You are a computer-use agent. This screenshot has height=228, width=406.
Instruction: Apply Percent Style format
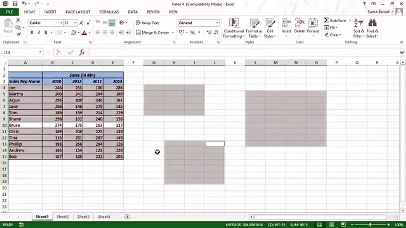[192, 32]
